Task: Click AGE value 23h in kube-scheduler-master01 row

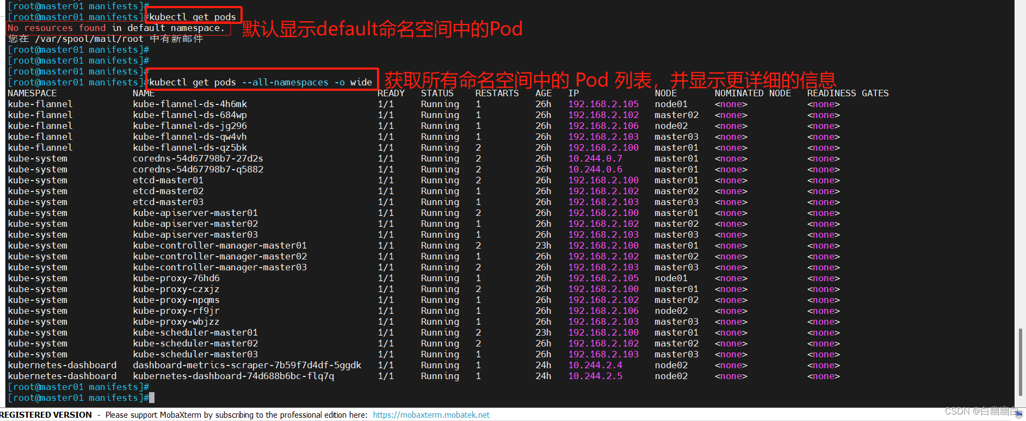Action: pos(543,332)
